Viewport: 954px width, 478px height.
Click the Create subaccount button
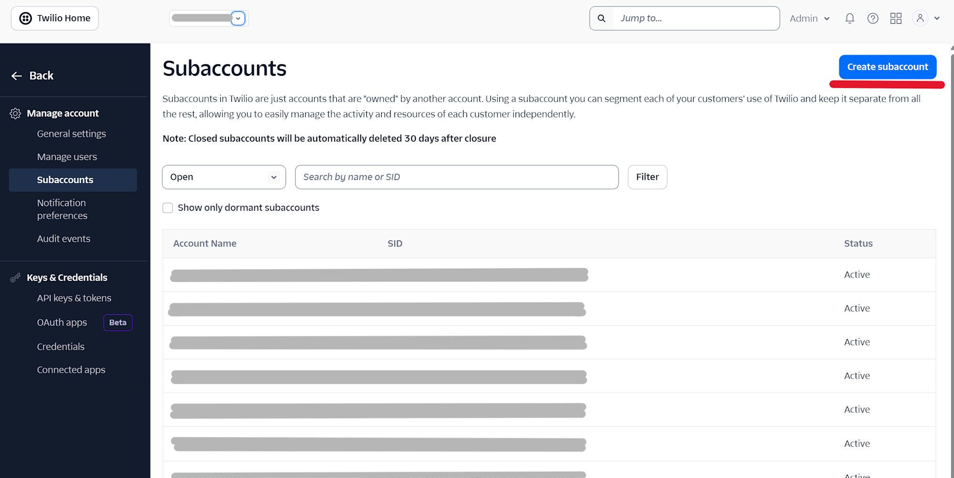[887, 67]
